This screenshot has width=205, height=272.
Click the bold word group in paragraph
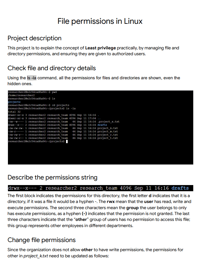(x=132, y=208)
